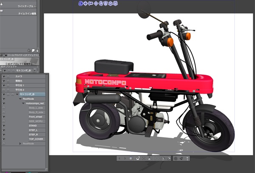The height and width of the screenshot is (173, 255).
Task: Click the dotted-circle icon in object launcher
Action: click(x=156, y=159)
